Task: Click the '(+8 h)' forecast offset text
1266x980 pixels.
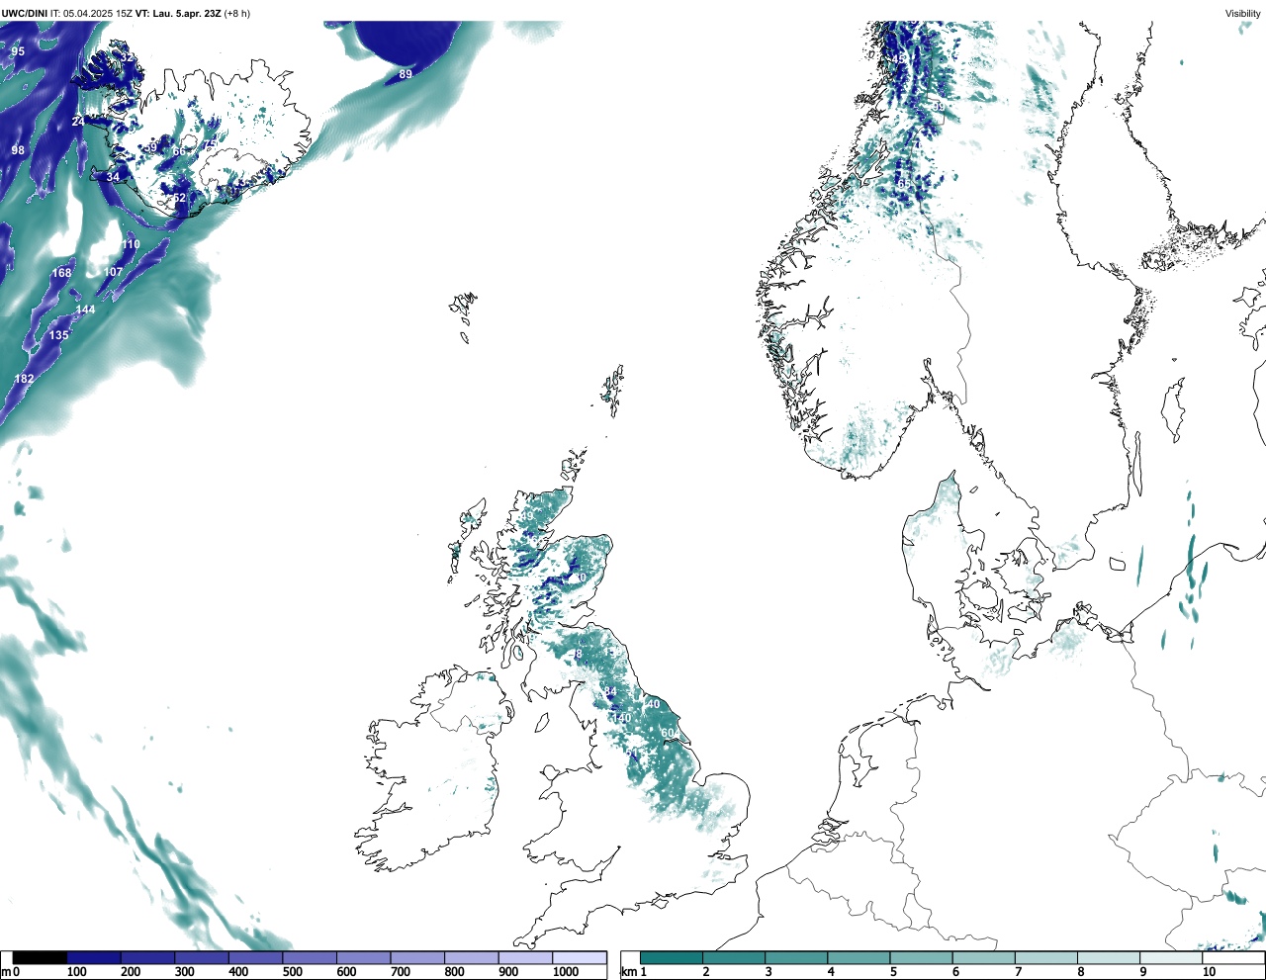Action: tap(237, 13)
